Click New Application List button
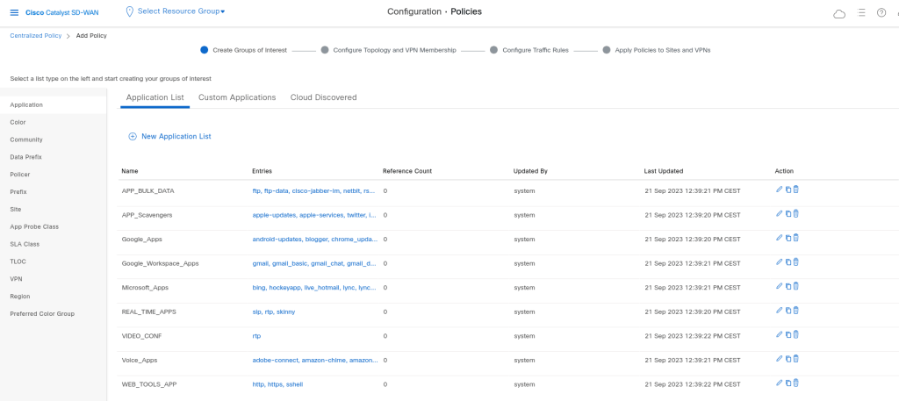The width and height of the screenshot is (899, 401). (x=169, y=137)
